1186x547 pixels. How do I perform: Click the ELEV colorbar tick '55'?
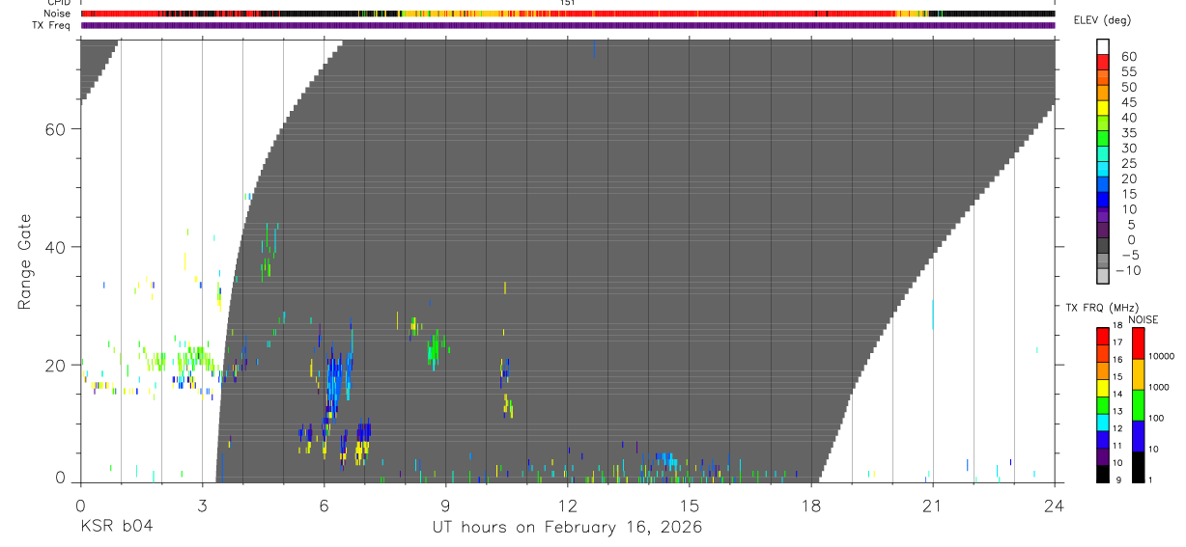coord(1128,72)
